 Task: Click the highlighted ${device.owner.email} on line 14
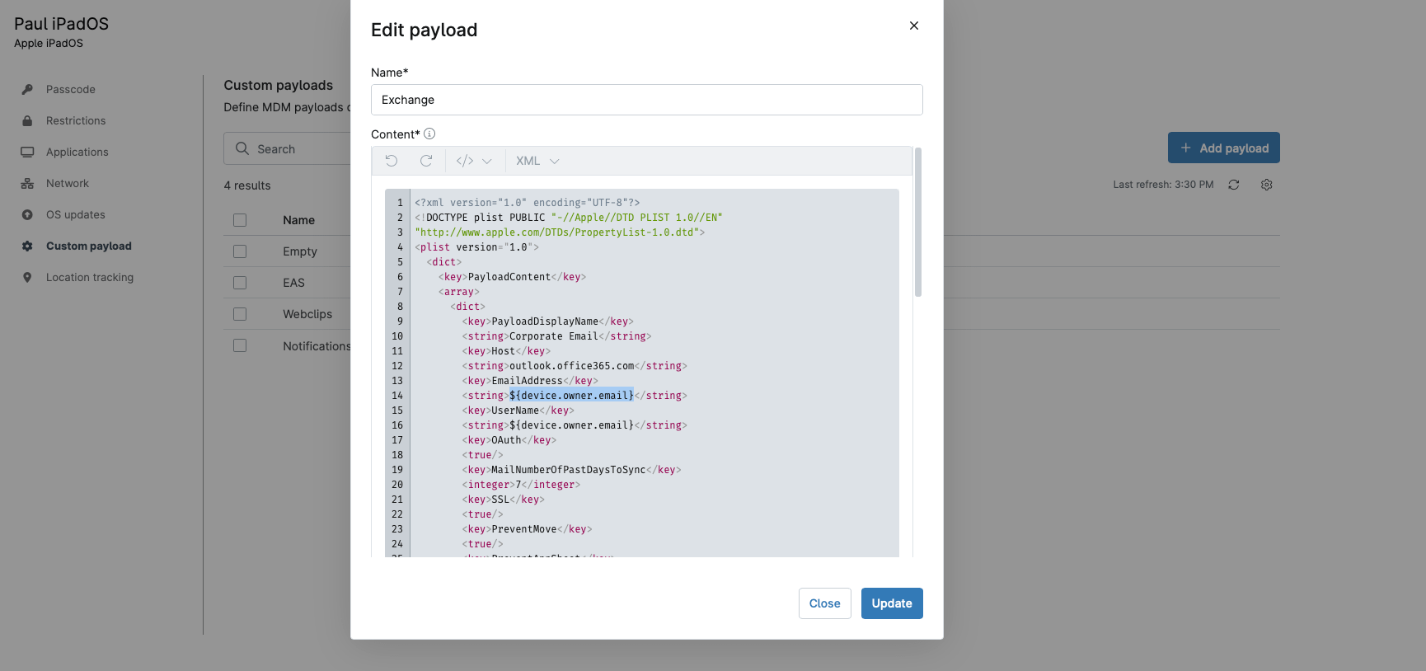[571, 396]
